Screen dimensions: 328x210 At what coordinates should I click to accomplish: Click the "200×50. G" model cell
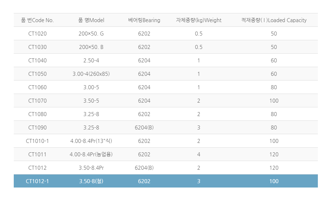click(91, 34)
